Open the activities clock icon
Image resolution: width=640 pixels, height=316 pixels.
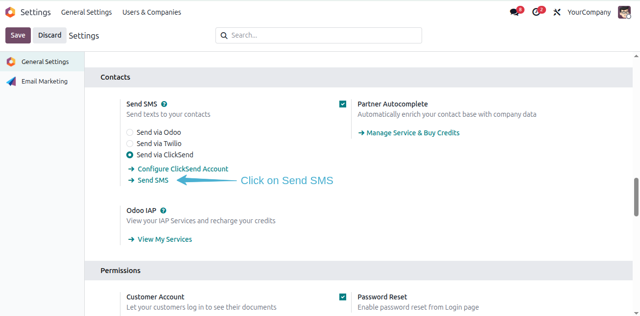click(x=536, y=12)
